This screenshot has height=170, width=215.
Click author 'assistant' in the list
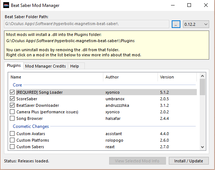(x=114, y=134)
